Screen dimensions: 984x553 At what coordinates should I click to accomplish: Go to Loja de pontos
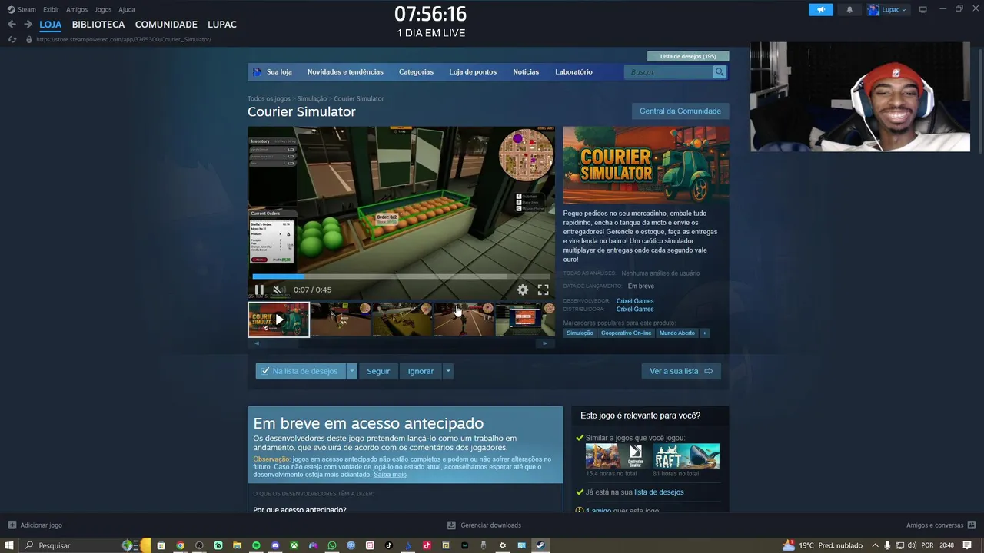point(473,71)
